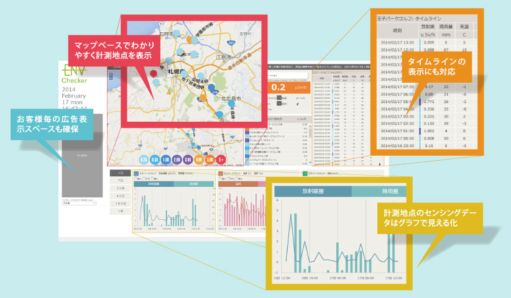Screen dimensions: 511x298
Task: Click the purple 3.00 legend circle
Action: coord(188,160)
